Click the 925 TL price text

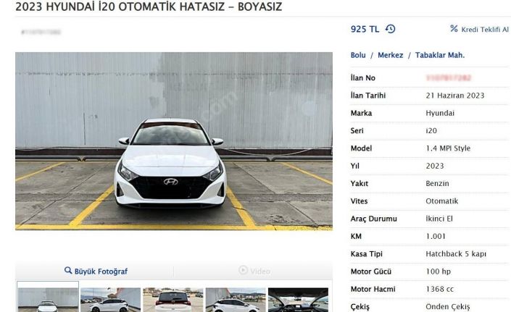365,30
